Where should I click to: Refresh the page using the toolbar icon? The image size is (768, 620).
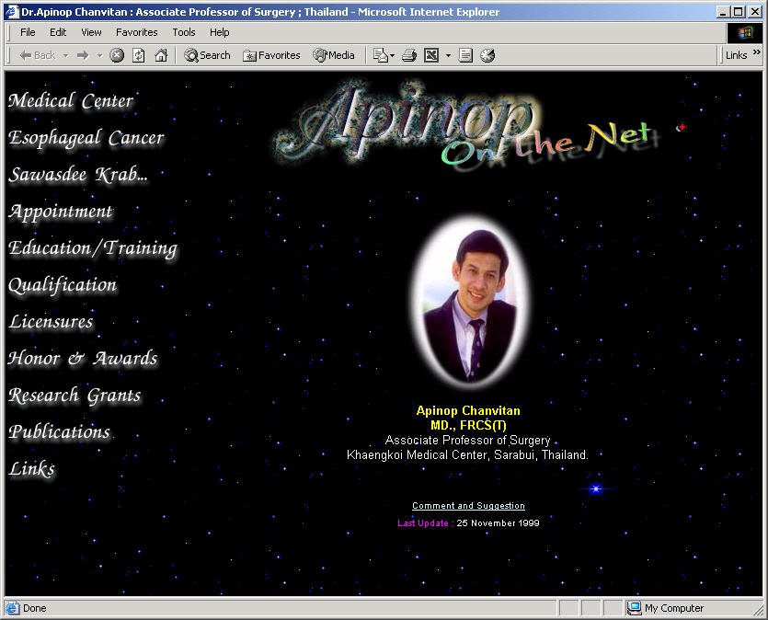coord(139,55)
